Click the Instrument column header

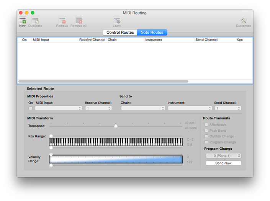click(169, 40)
